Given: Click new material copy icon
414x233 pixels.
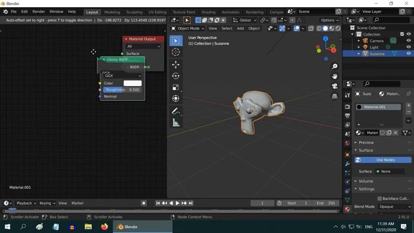Looking at the screenshot, I should pyautogui.click(x=389, y=133).
